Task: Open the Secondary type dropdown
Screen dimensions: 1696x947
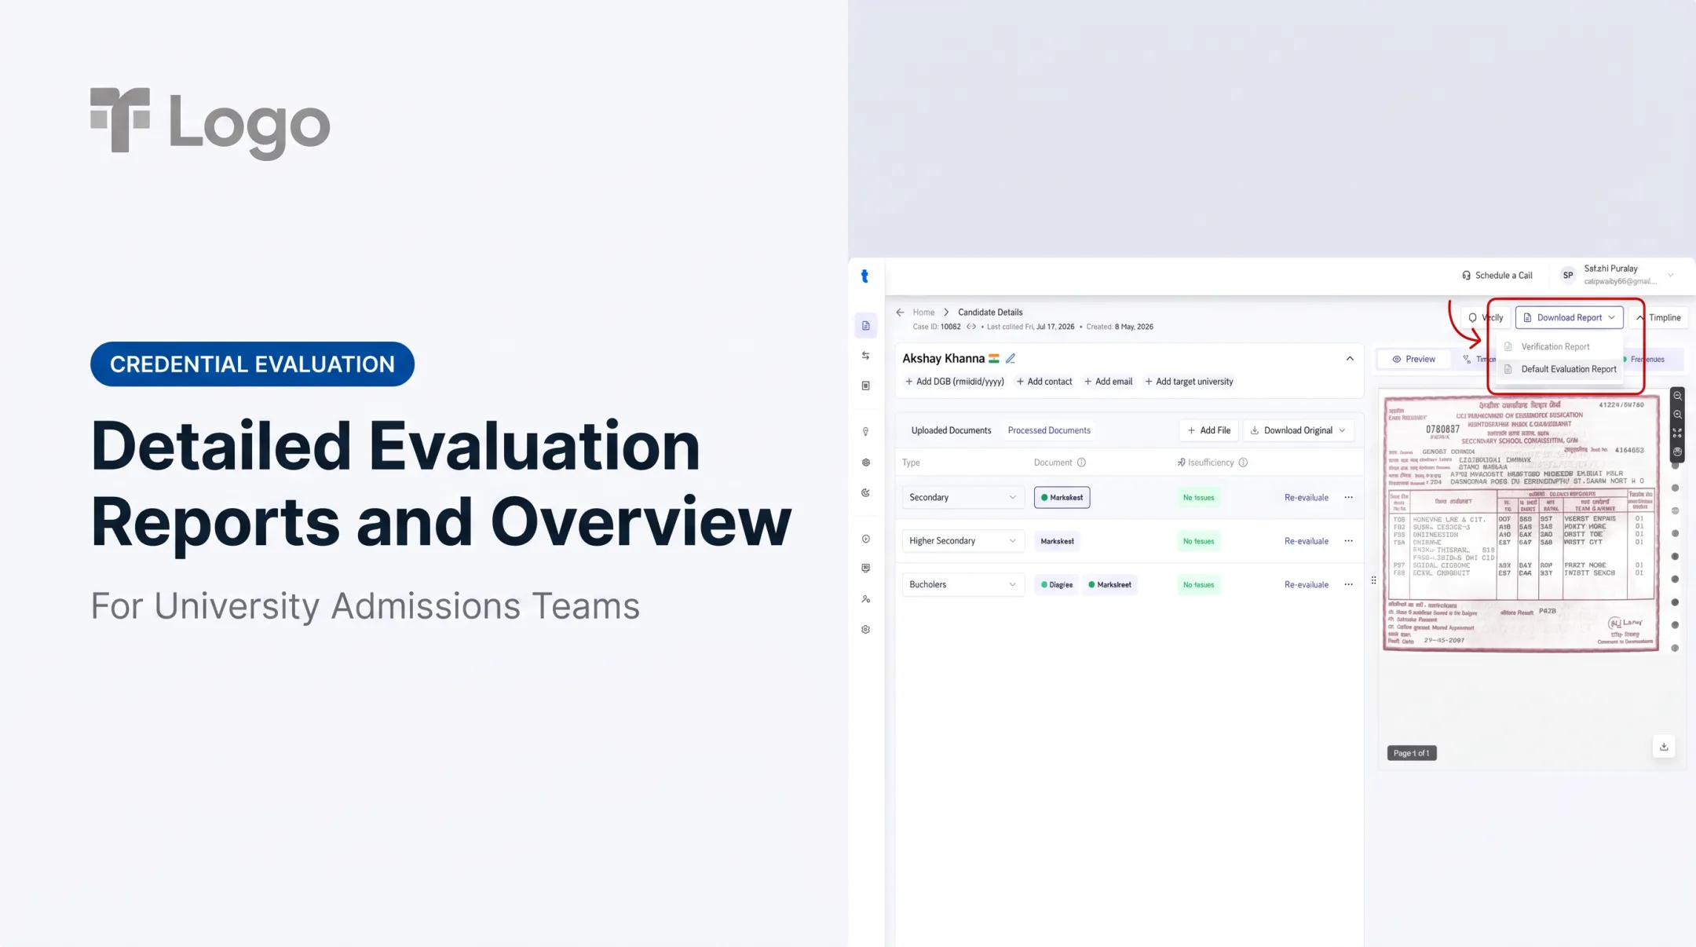Action: click(963, 497)
